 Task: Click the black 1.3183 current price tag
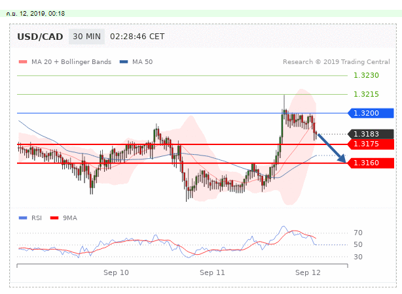(x=371, y=134)
